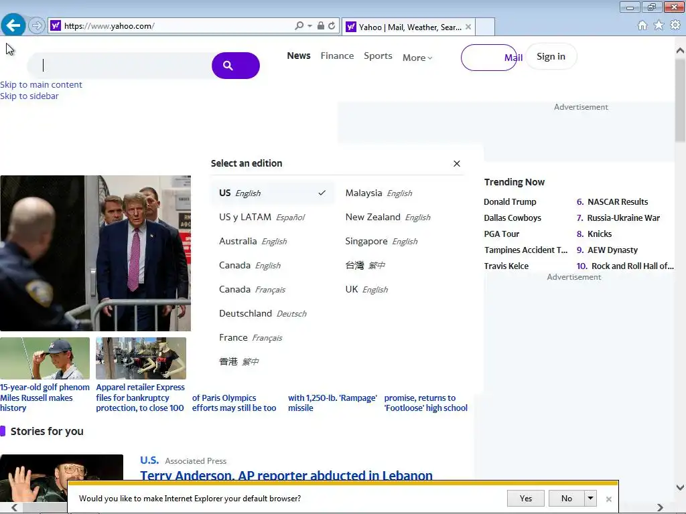
Task: Open the News navigation link
Action: pos(299,56)
